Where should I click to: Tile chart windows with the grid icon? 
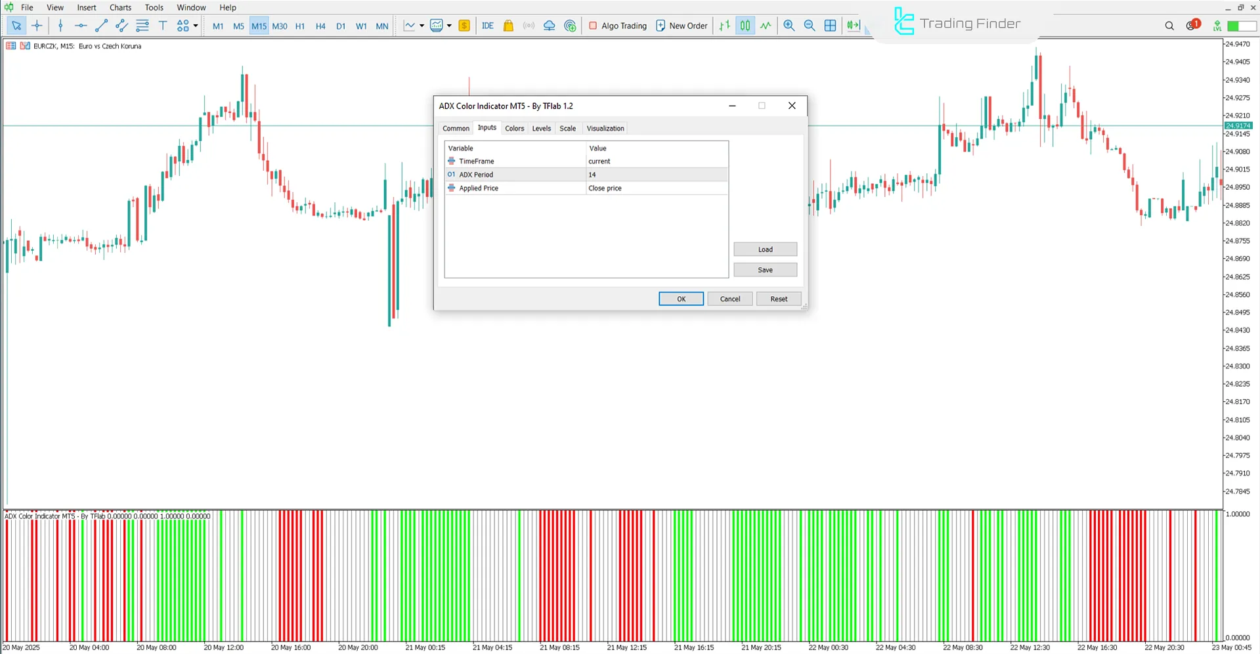click(830, 26)
